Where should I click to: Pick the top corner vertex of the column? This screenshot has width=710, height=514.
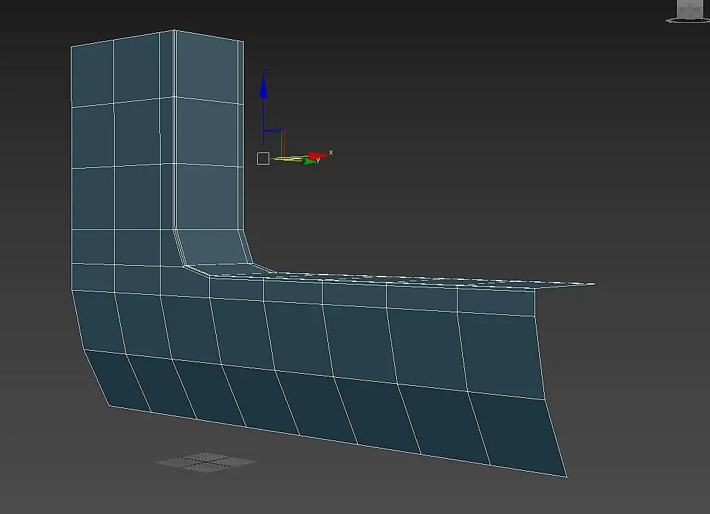tap(174, 30)
